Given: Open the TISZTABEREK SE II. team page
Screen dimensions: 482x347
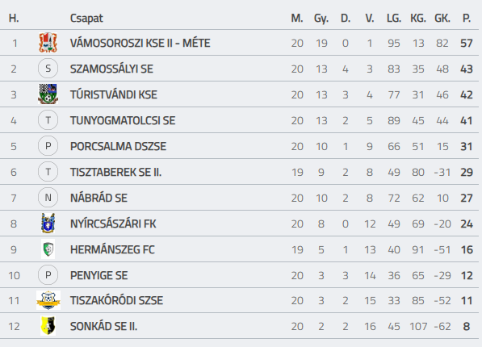Looking at the screenshot, I should 116,172.
